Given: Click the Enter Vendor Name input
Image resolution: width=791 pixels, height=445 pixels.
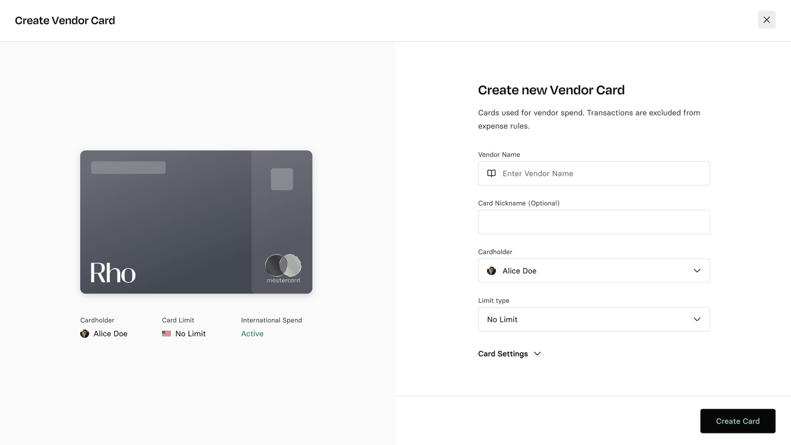Looking at the screenshot, I should click(601, 174).
